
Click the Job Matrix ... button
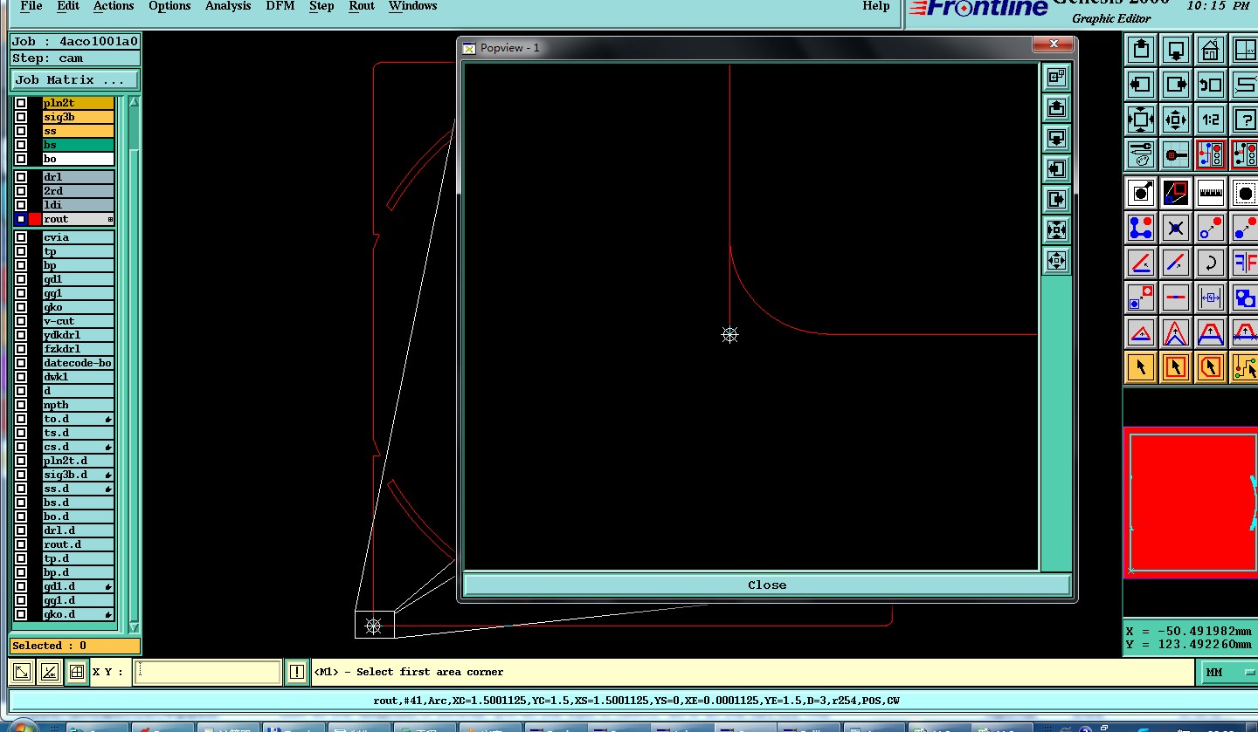point(75,79)
